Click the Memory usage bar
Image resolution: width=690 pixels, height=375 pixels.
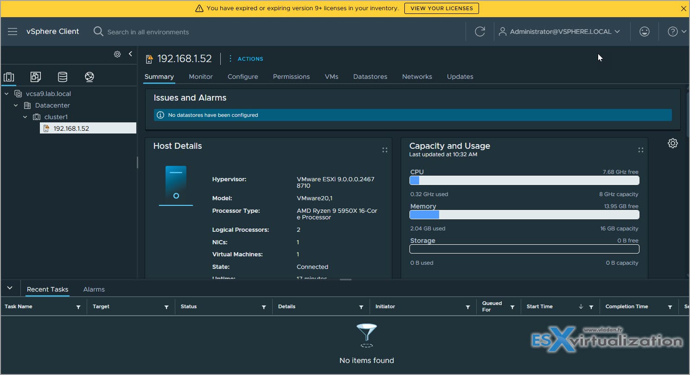click(x=524, y=215)
